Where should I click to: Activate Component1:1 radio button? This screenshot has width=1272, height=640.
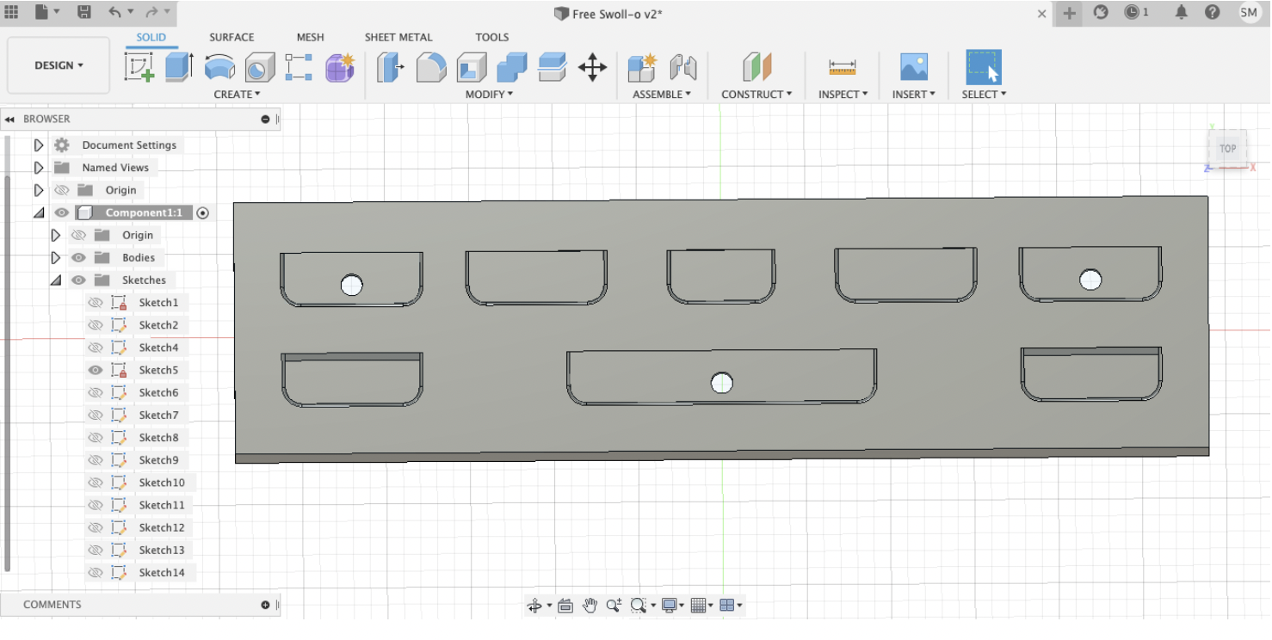click(203, 212)
